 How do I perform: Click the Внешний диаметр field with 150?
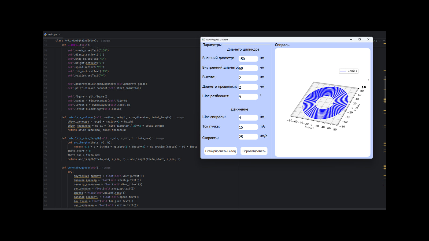(248, 59)
